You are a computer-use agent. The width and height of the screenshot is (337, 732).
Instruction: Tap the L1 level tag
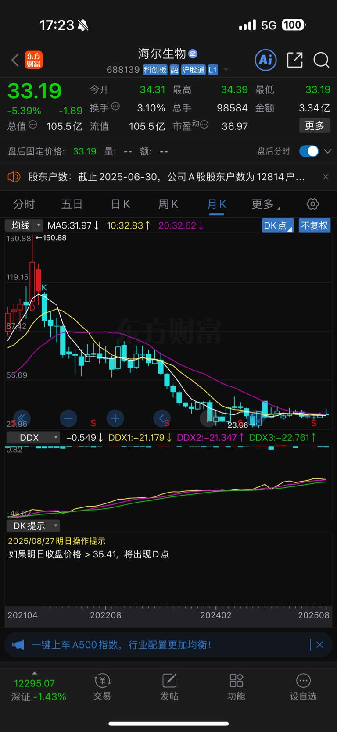[x=213, y=70]
